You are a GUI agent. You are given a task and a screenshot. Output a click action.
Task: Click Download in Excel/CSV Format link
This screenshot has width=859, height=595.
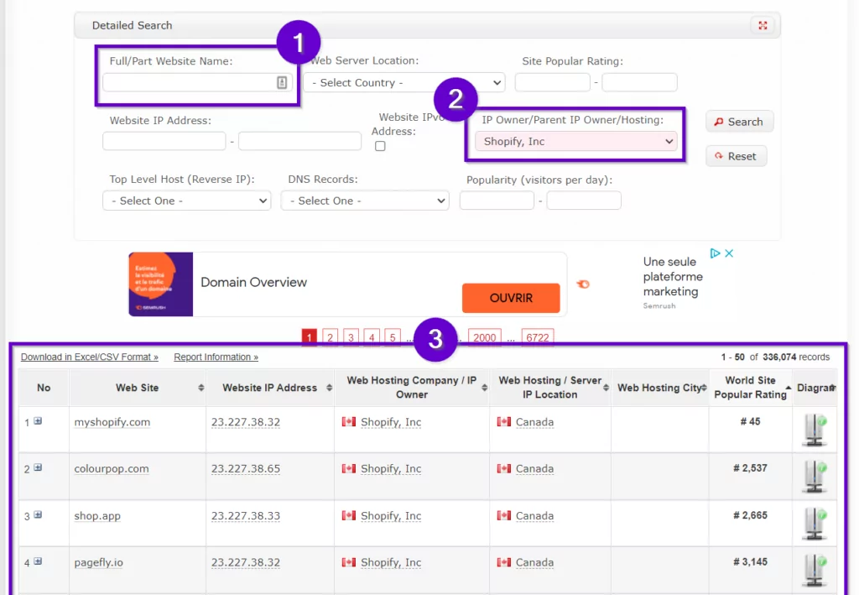click(x=89, y=357)
